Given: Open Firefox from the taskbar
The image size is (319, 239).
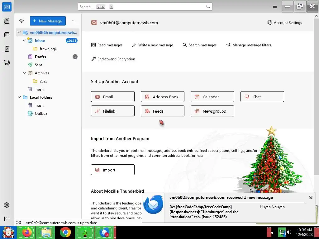Looking at the screenshot, I should [26, 232].
